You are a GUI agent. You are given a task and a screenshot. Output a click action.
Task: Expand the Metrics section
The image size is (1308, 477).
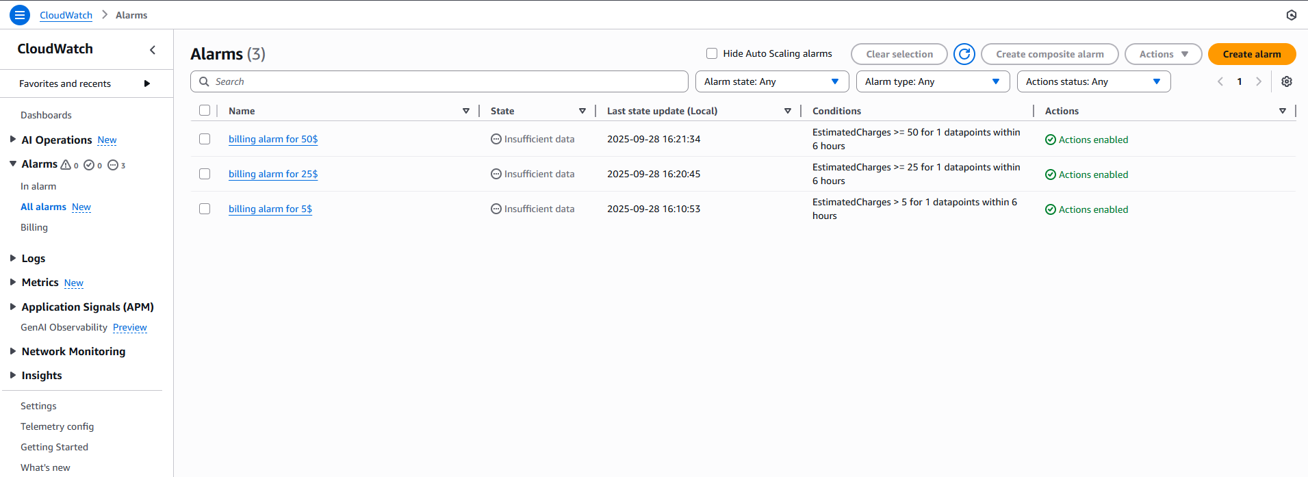click(x=13, y=282)
